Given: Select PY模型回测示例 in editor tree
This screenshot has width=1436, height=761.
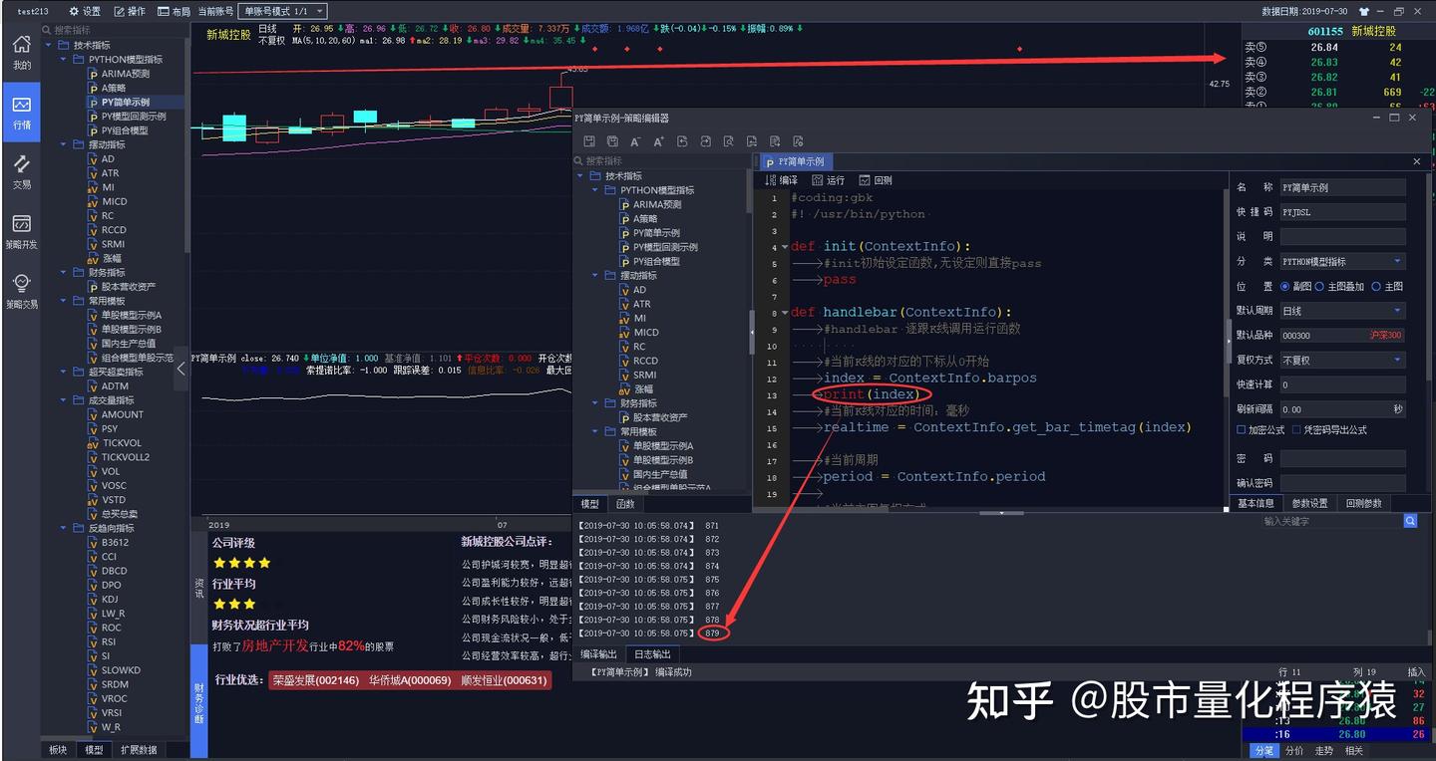Looking at the screenshot, I should coord(665,247).
